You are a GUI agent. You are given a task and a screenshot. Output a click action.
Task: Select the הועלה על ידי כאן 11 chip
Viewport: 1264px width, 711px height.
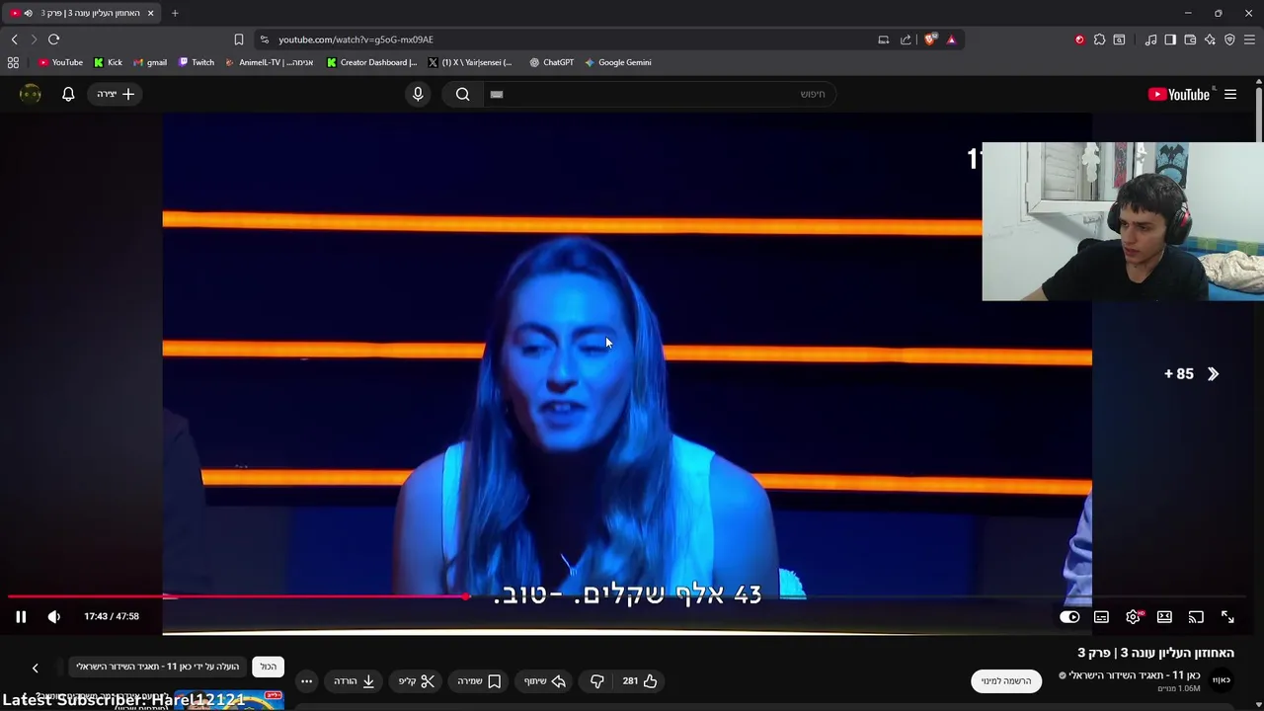158,667
